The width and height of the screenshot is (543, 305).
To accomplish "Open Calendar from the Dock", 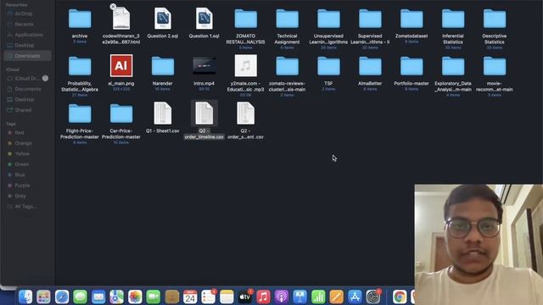I will pyautogui.click(x=190, y=297).
